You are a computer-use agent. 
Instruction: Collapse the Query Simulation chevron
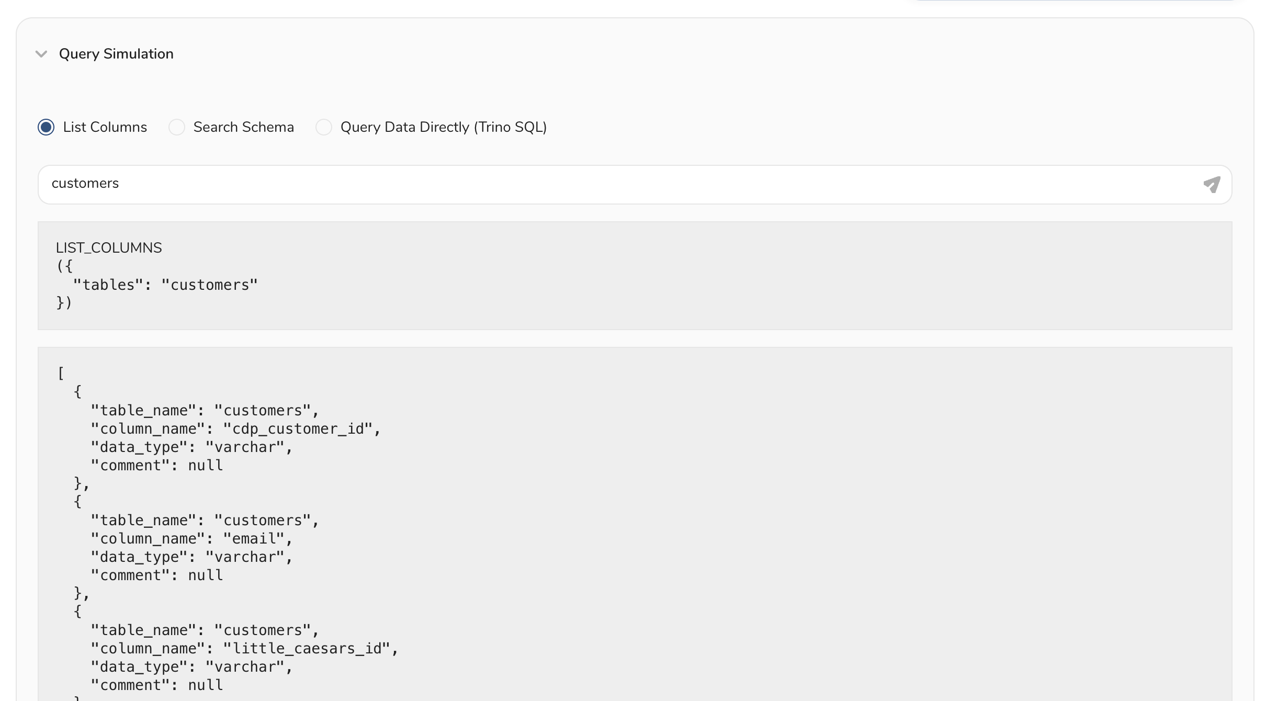coord(41,54)
